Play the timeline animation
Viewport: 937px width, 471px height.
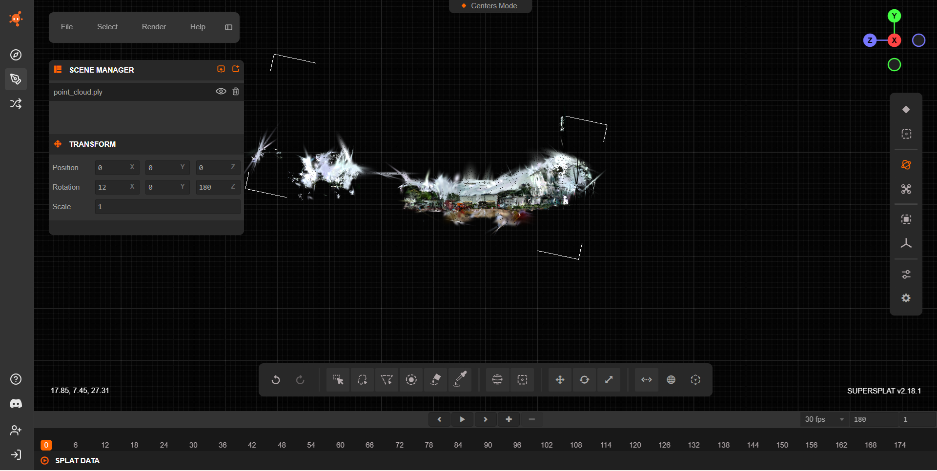click(462, 419)
